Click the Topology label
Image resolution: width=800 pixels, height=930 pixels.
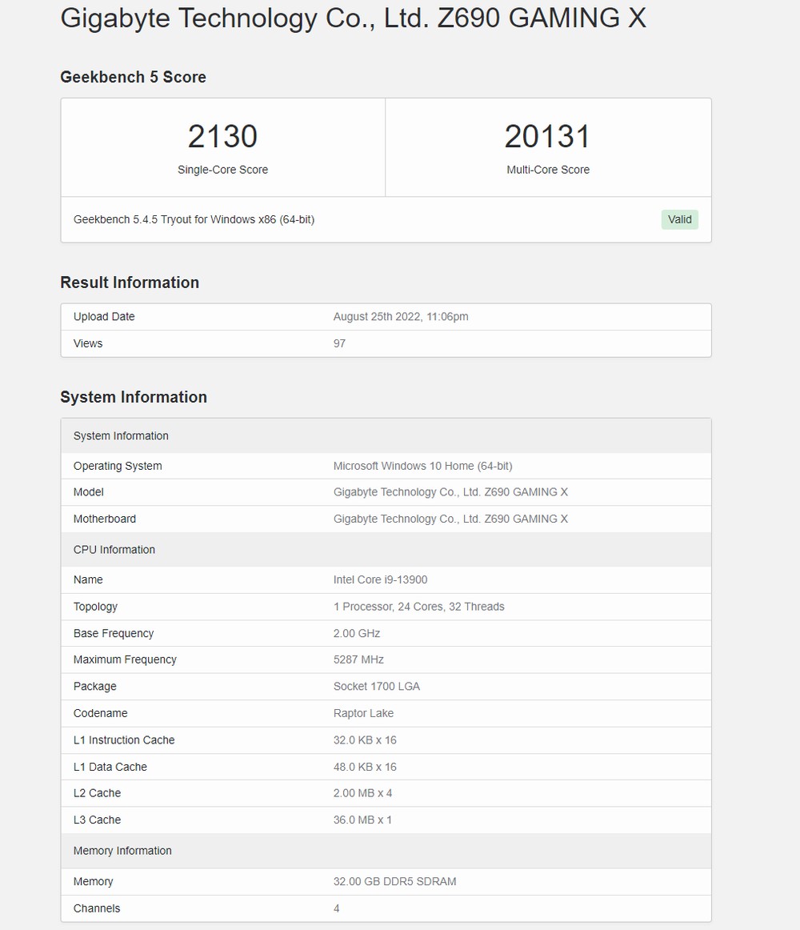95,607
